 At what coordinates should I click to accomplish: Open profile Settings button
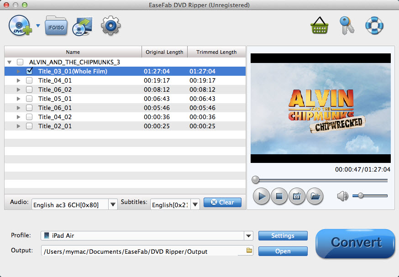pyautogui.click(x=283, y=235)
